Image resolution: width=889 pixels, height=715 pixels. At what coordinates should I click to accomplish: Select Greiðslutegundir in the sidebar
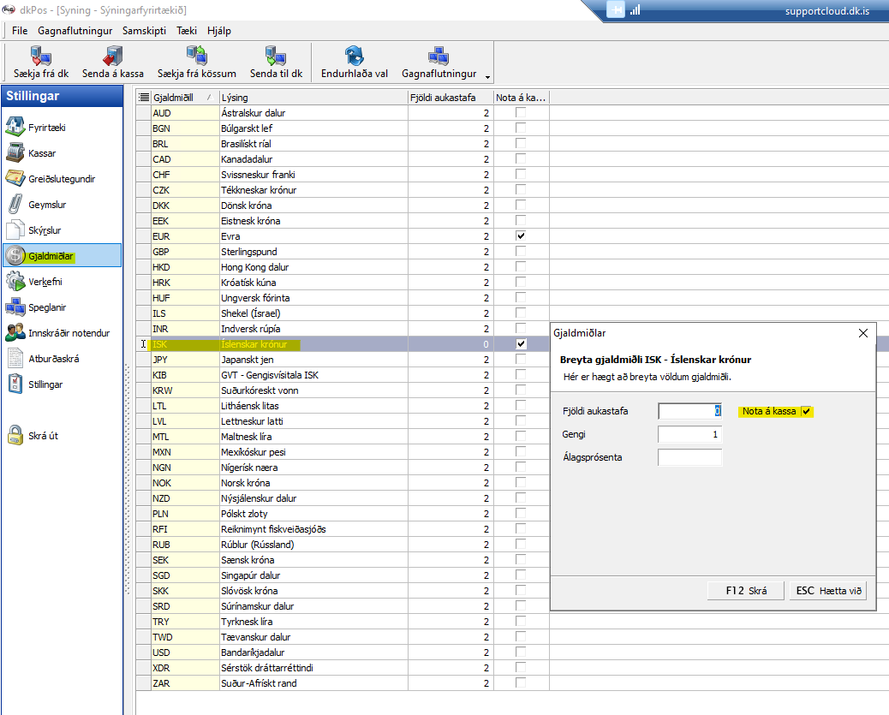pos(61,179)
